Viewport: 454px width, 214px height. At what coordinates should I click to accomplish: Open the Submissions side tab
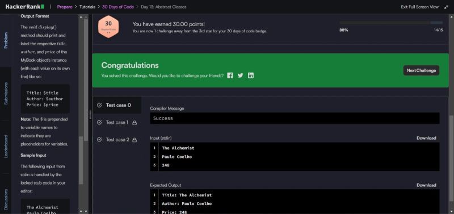[x=6, y=93]
